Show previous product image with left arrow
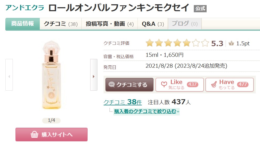This screenshot has height=144, width=260. tap(9, 77)
